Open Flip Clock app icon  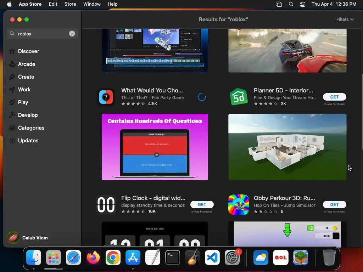coord(106,205)
